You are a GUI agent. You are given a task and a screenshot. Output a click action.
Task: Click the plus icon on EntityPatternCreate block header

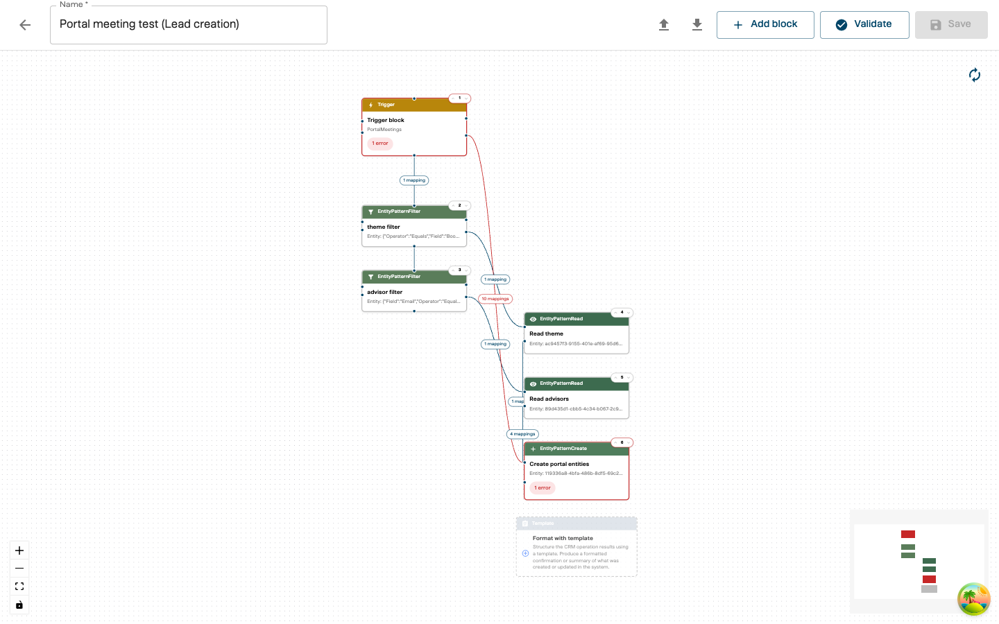click(x=533, y=449)
